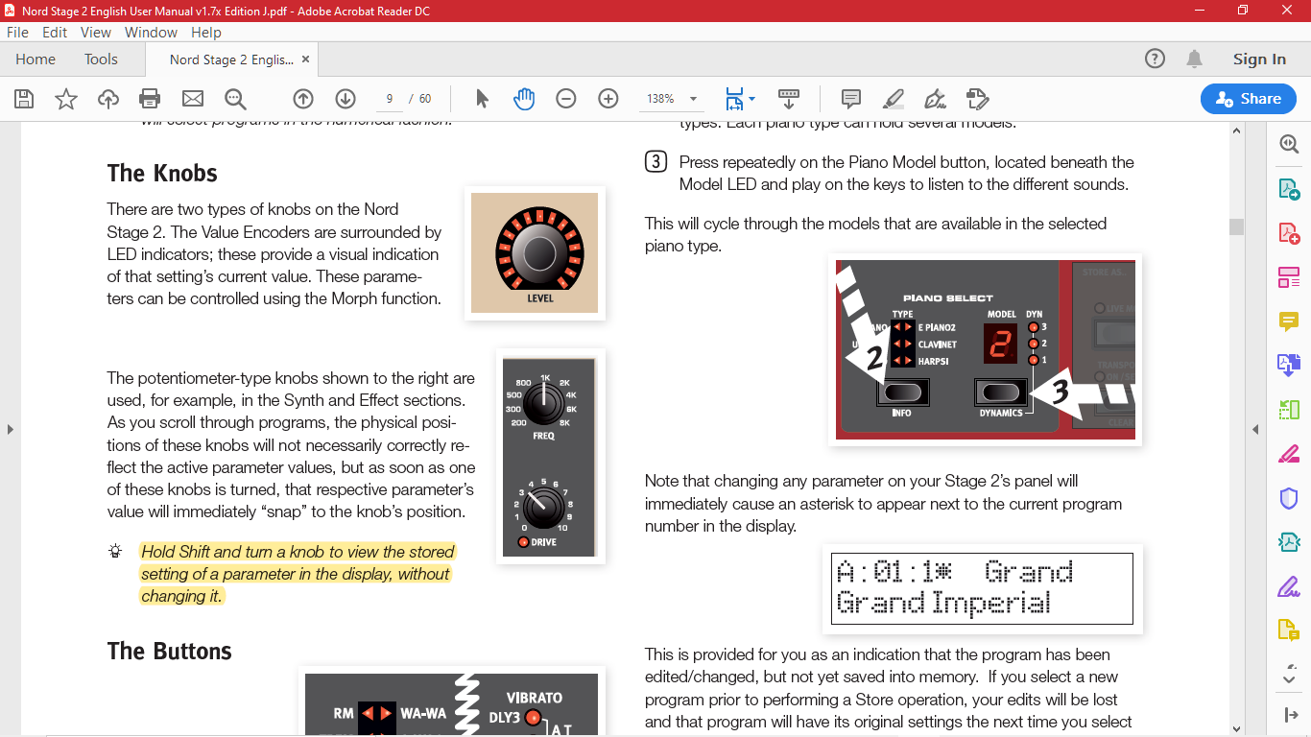1311x737 pixels.
Task: Open the 138% zoom level dropdown
Action: tap(693, 99)
